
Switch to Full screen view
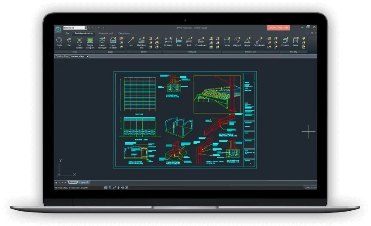point(79,43)
